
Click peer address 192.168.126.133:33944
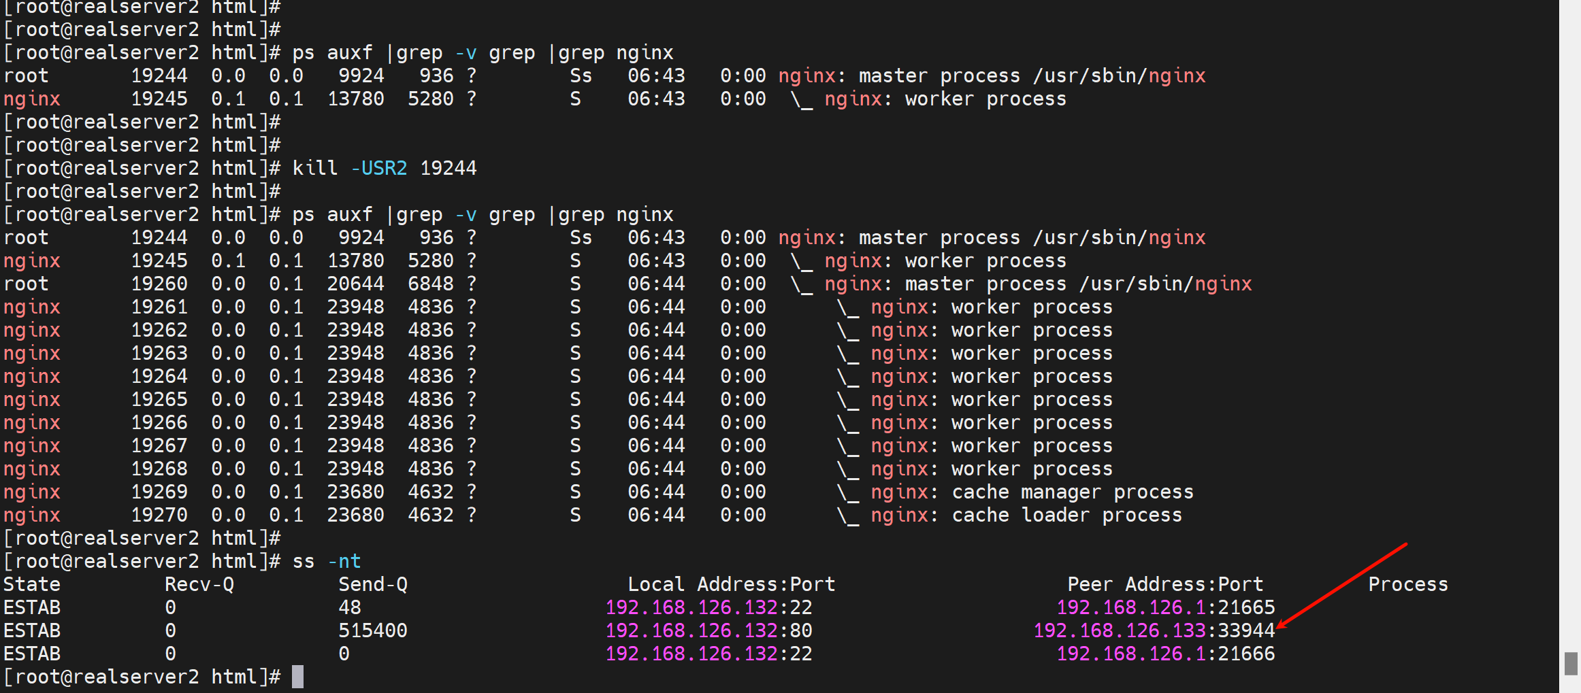(1154, 630)
